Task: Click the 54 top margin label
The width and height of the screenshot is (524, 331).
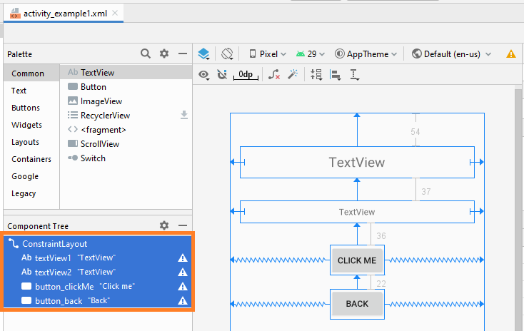Action: click(x=415, y=131)
